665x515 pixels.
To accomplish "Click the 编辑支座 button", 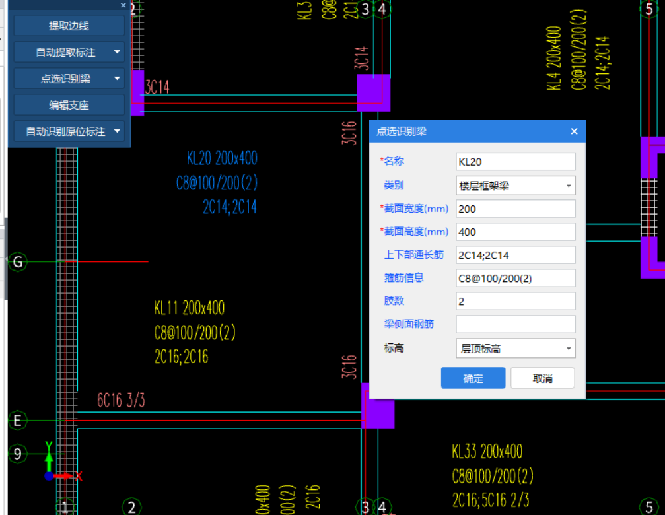I will point(69,105).
